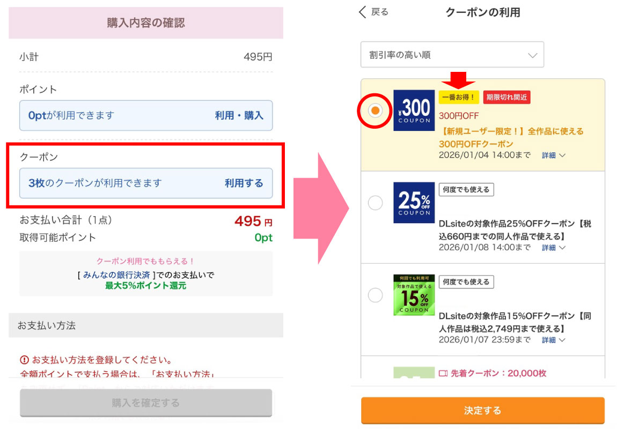Select the 25% OFF coupon radio button
The image size is (617, 429).
point(376,203)
